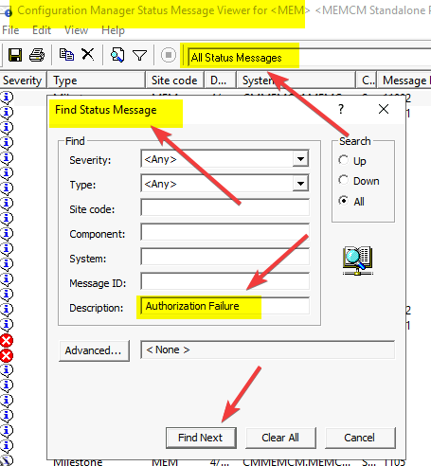
Task: Click the Filter funnel toolbar icon
Action: pyautogui.click(x=139, y=56)
